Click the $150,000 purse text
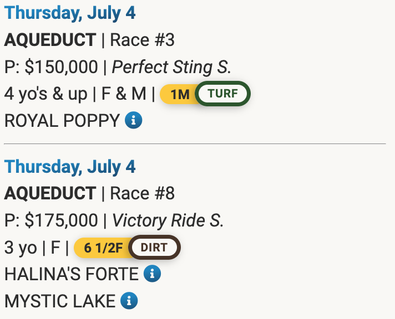Image resolution: width=395 pixels, height=319 pixels. pyautogui.click(x=61, y=67)
